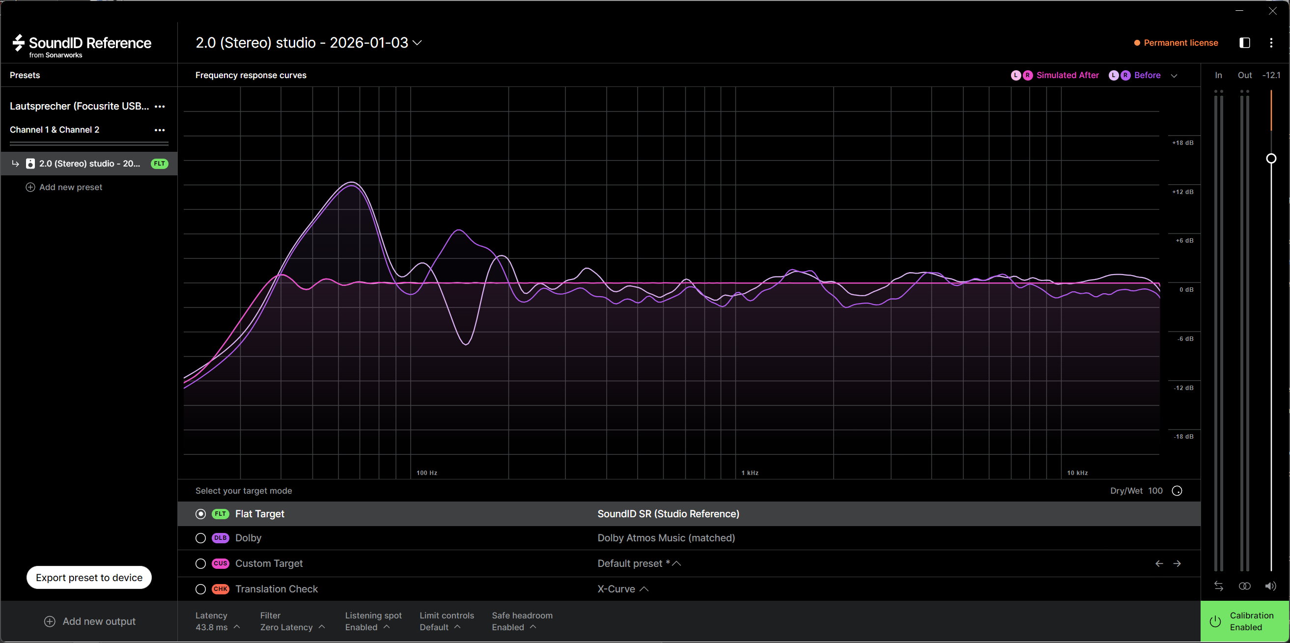This screenshot has height=643, width=1290.
Task: Click Export preset to device button
Action: point(89,577)
